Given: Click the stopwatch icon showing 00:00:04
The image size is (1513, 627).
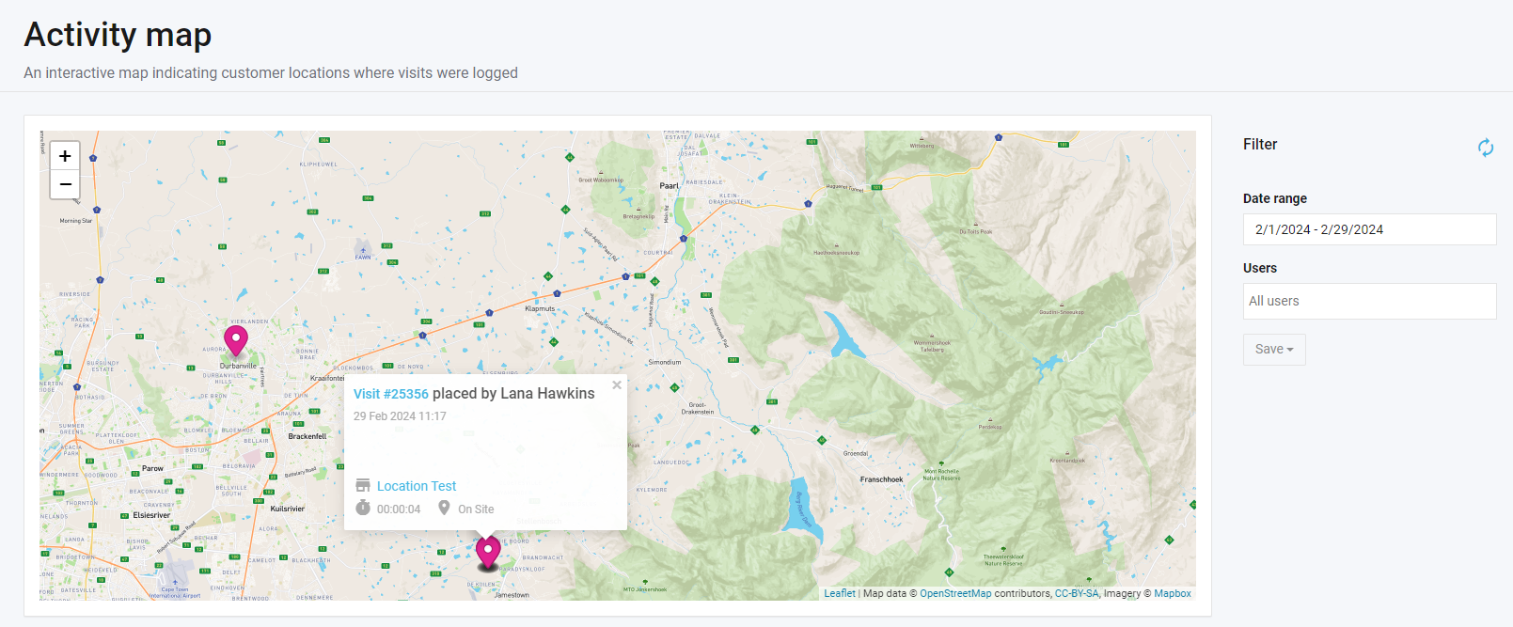Looking at the screenshot, I should point(363,509).
